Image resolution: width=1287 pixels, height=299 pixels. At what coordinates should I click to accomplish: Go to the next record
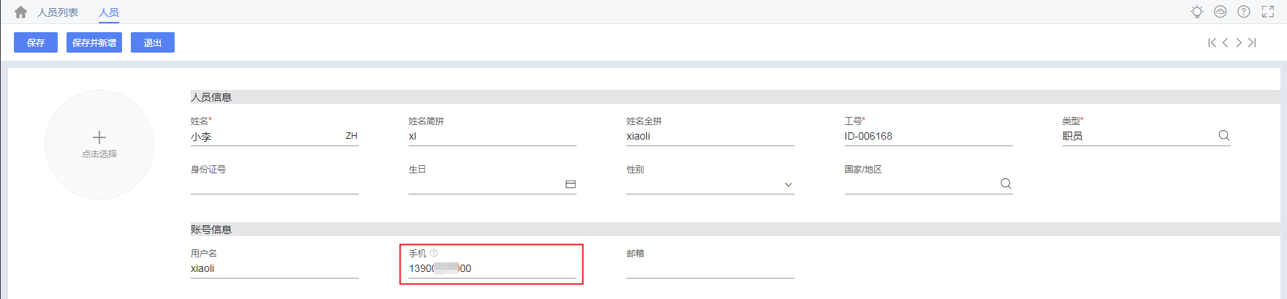click(x=1239, y=43)
